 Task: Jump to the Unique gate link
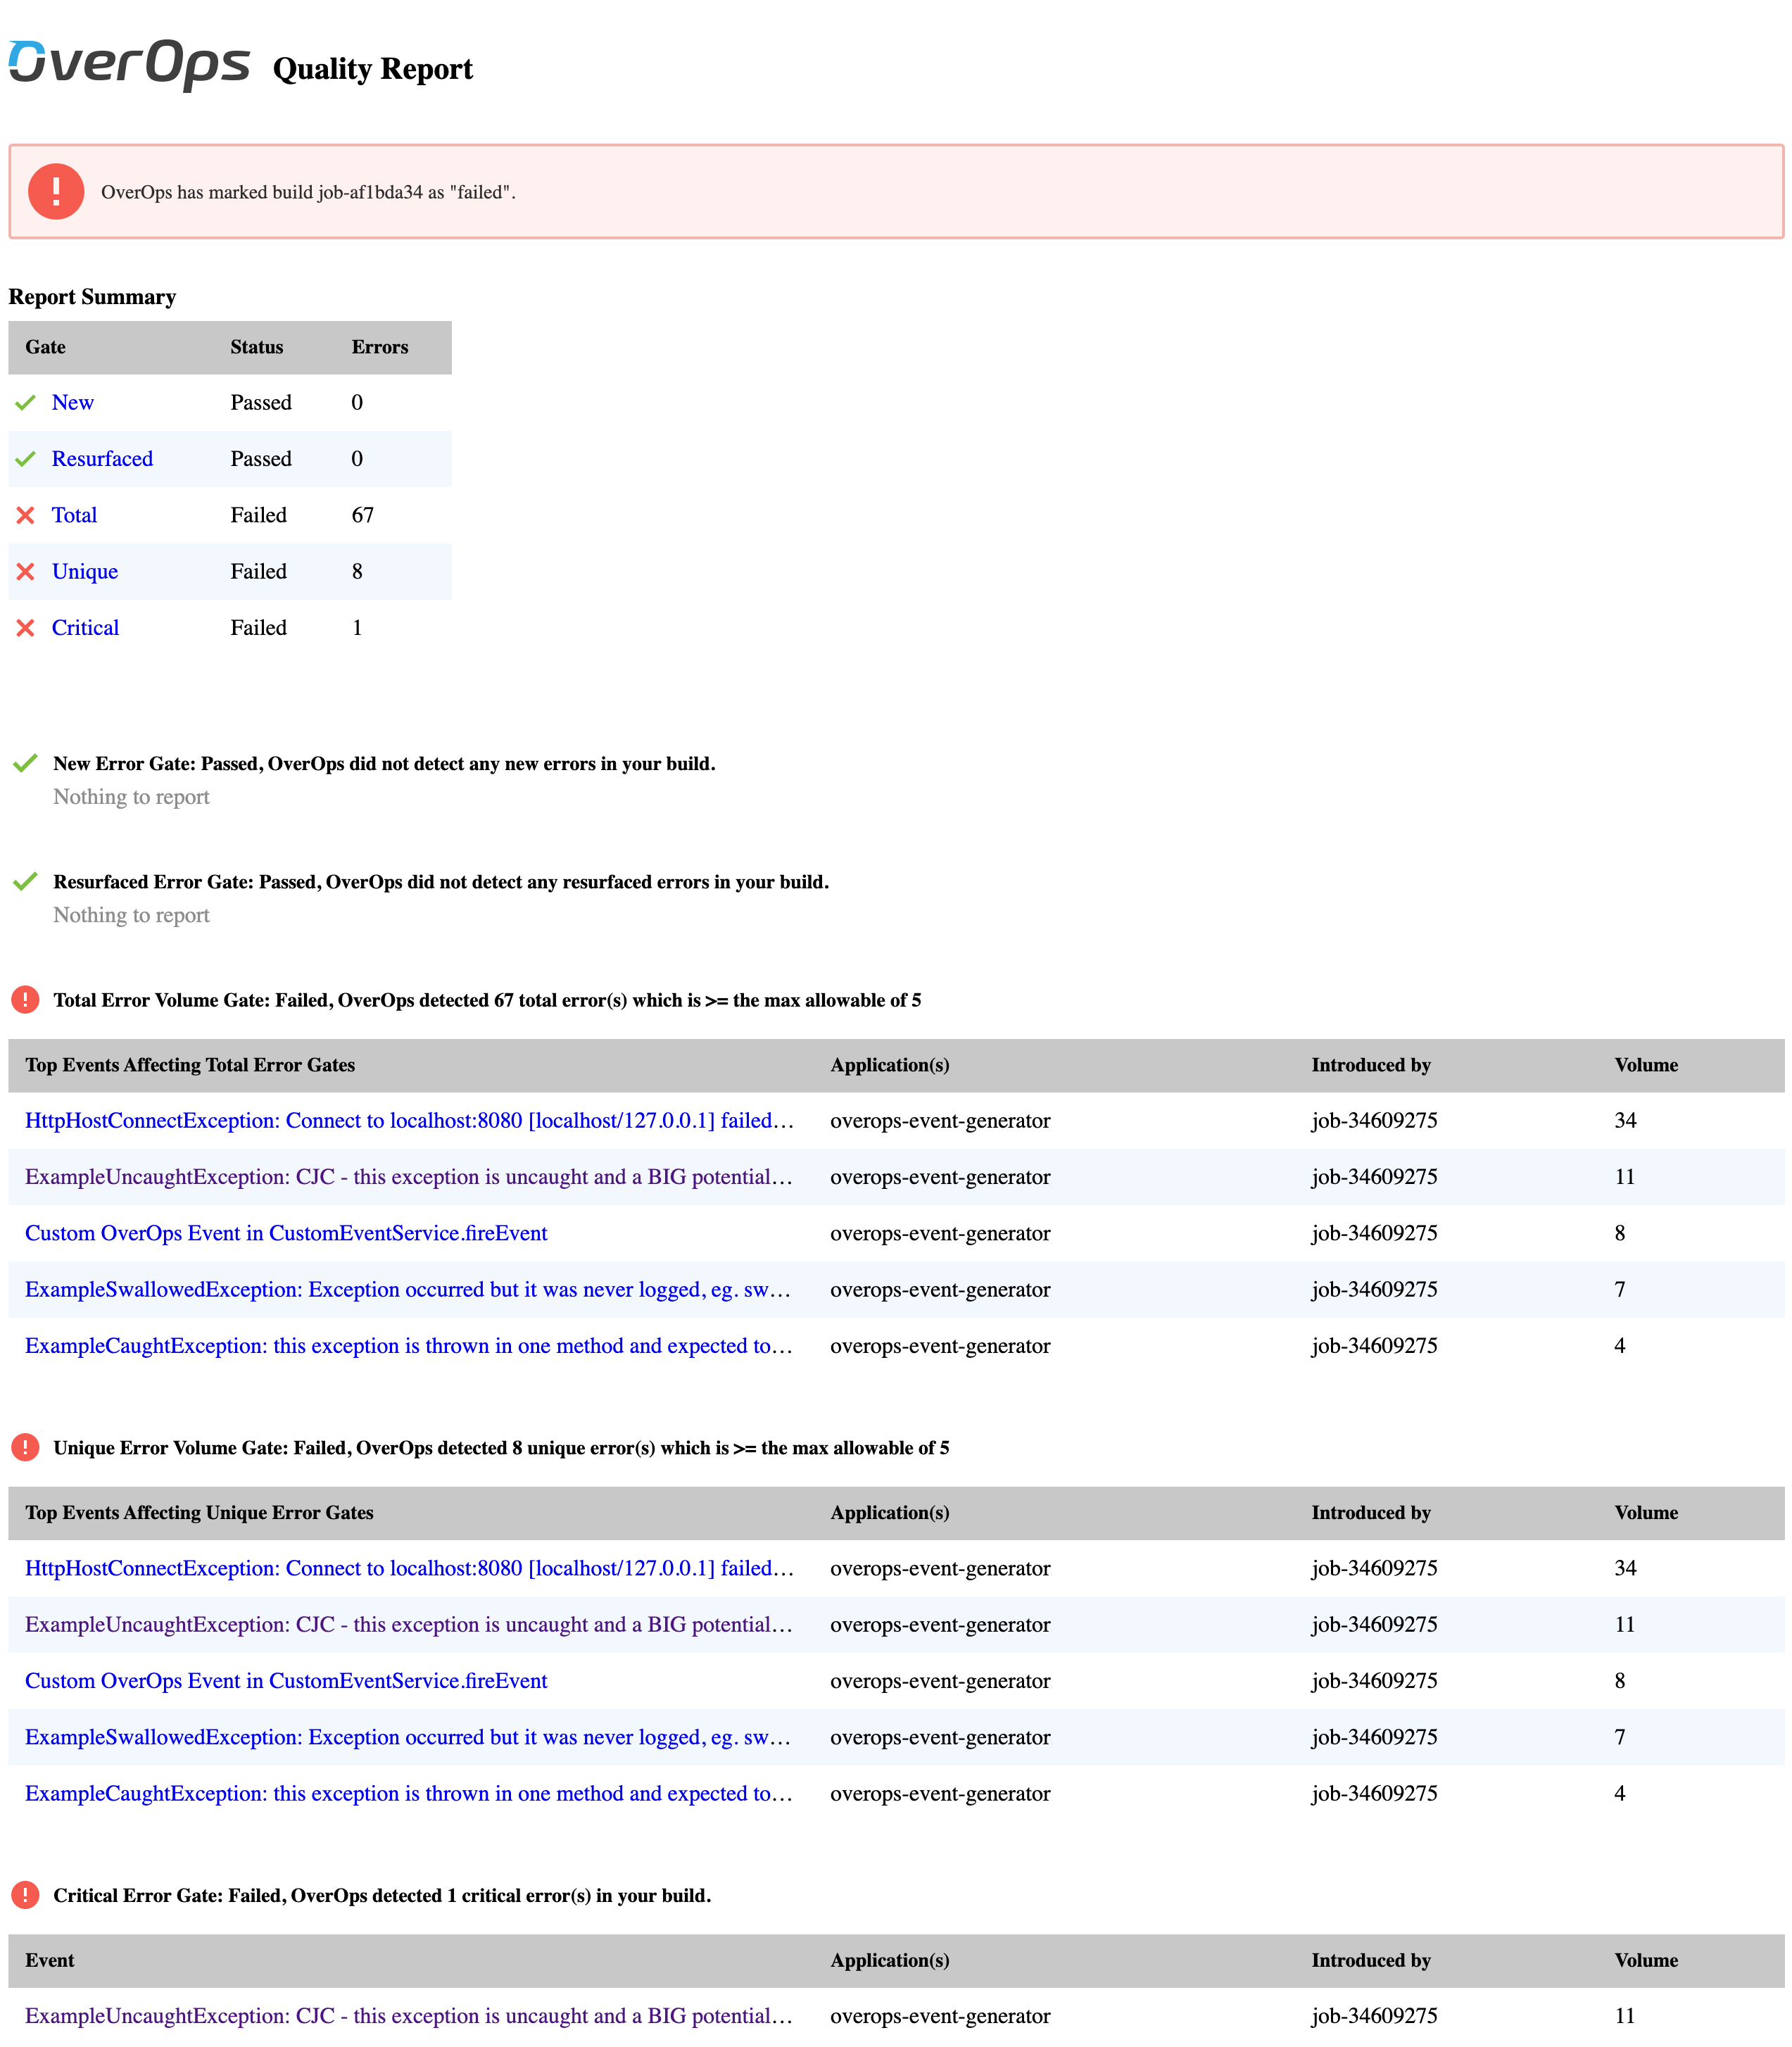[x=85, y=572]
